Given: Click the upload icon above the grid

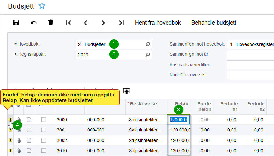Looking at the screenshot, I should pos(127,91).
